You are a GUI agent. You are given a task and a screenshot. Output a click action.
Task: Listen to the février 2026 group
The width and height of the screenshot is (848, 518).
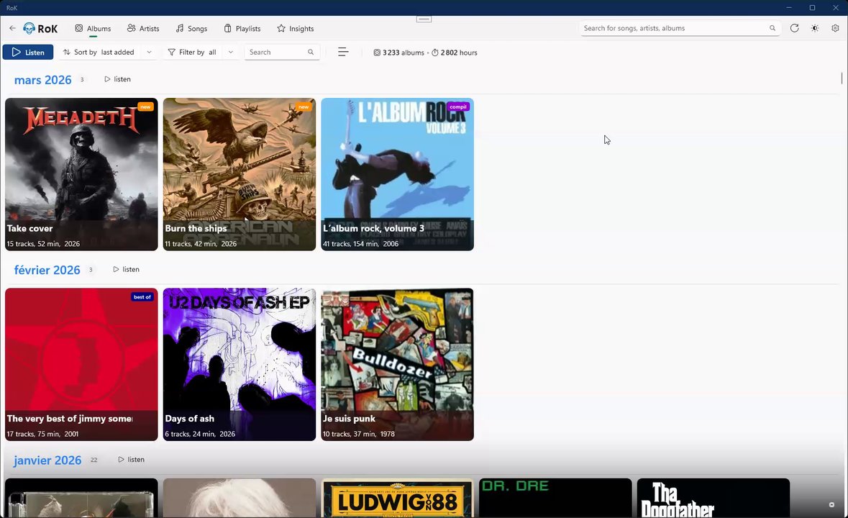coord(126,269)
